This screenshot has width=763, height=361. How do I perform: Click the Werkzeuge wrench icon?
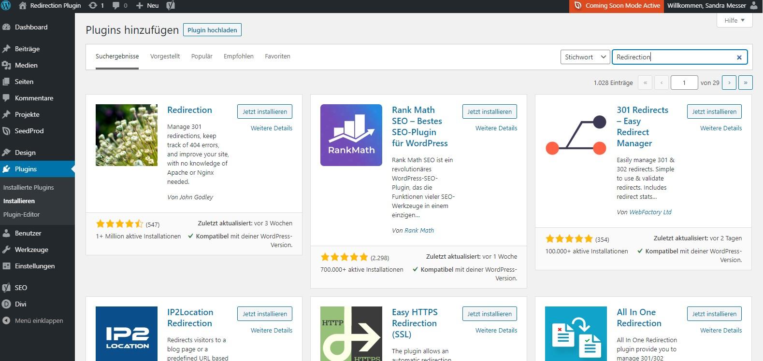[x=6, y=250]
